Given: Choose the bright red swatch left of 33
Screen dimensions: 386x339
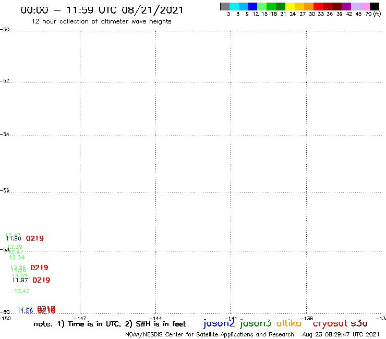Looking at the screenshot, I should click(318, 6).
